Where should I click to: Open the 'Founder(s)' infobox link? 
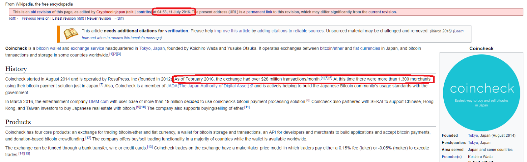pyautogui.click(x=452, y=157)
